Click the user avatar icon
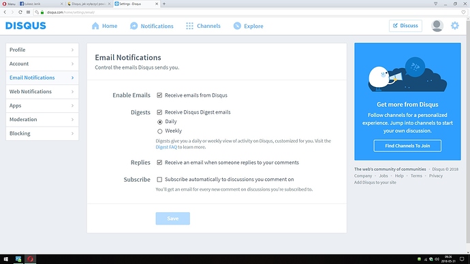Screen dimensions: 470x264 (x=437, y=26)
